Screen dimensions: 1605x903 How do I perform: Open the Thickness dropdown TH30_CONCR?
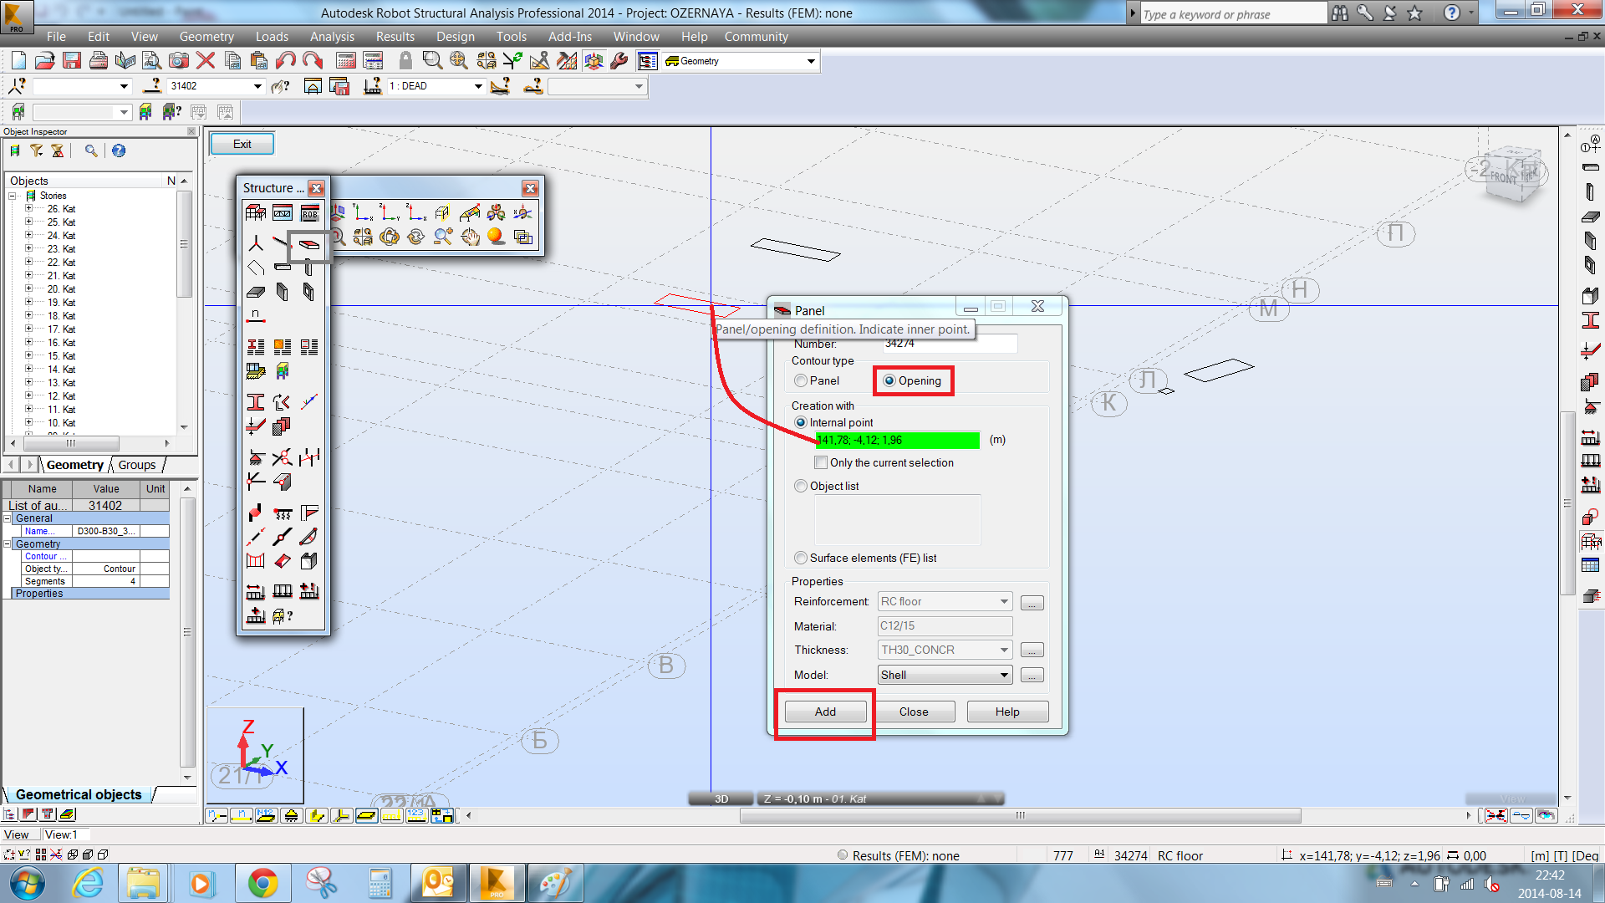tap(1001, 650)
